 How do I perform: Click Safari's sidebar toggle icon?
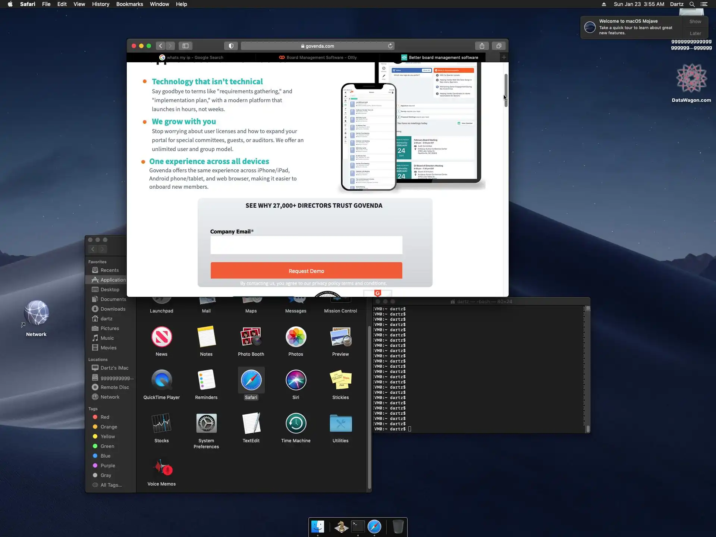pyautogui.click(x=185, y=46)
